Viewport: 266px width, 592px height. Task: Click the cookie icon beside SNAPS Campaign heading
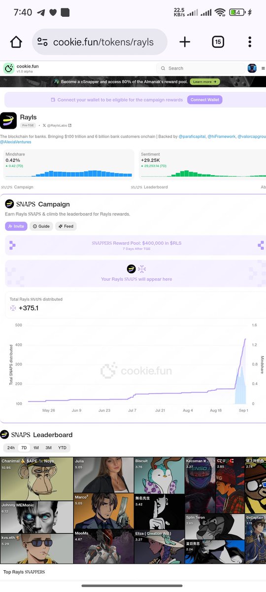[9, 204]
